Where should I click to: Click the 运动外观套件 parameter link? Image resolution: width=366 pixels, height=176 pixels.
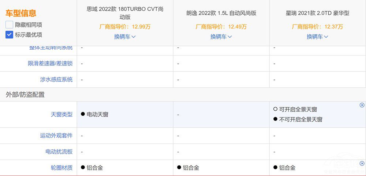pos(56,135)
